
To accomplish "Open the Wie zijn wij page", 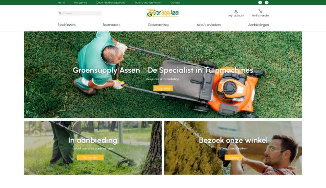I will (80, 3).
